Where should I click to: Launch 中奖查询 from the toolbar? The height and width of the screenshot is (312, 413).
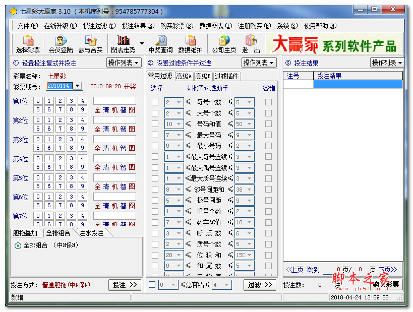pyautogui.click(x=160, y=44)
